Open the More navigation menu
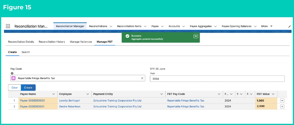This screenshot has height=125, width=294. [x=267, y=26]
